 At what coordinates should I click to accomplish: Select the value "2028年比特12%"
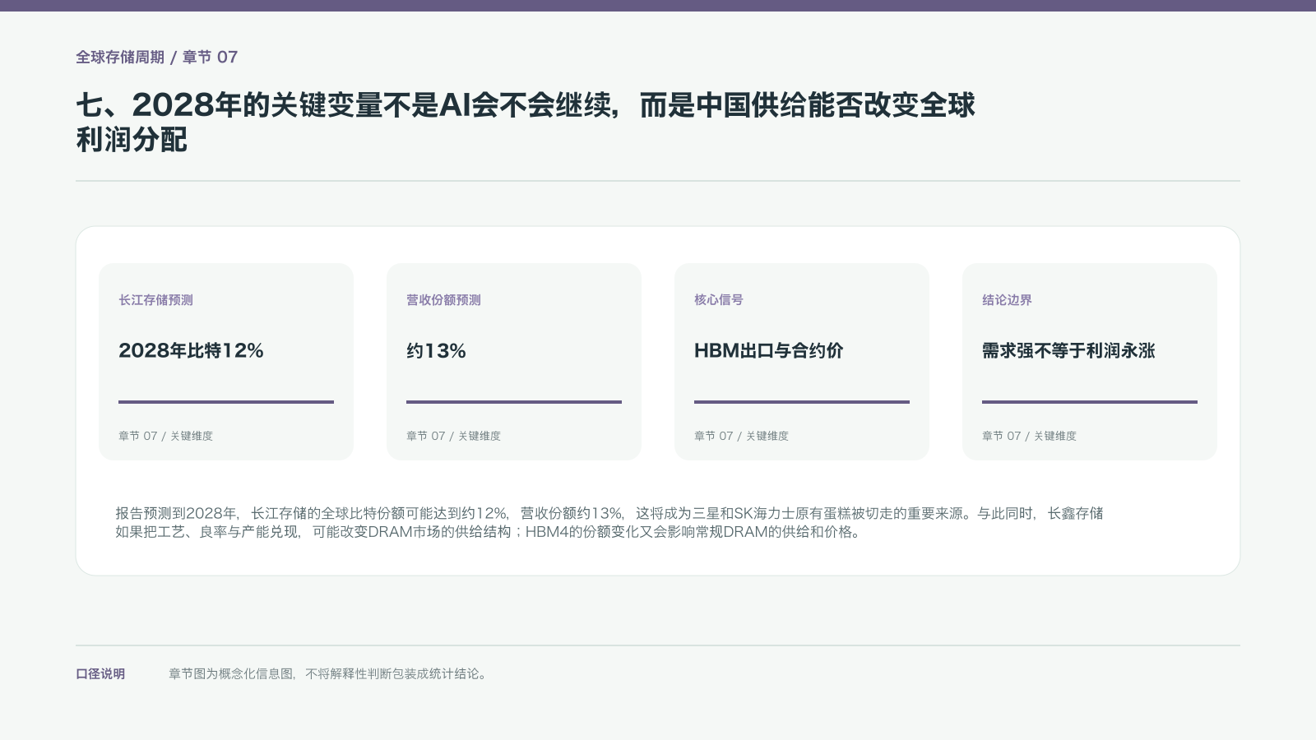pos(191,350)
